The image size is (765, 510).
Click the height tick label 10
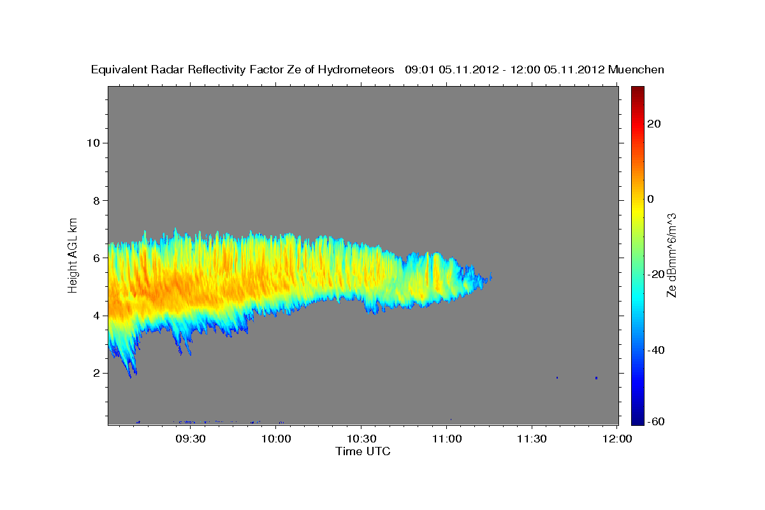point(92,143)
